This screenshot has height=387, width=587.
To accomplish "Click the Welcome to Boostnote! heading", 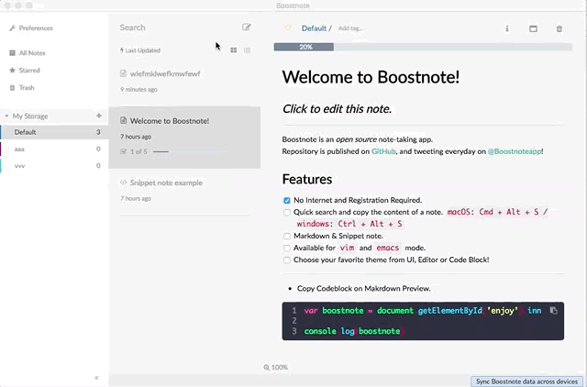I will tap(371, 77).
